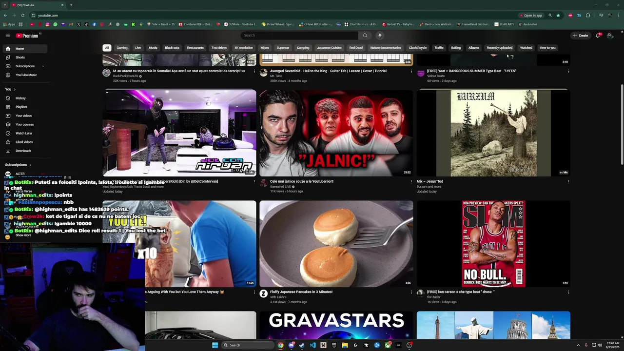This screenshot has height=351, width=624.
Task: Open History in the sidebar
Action: (x=24, y=98)
